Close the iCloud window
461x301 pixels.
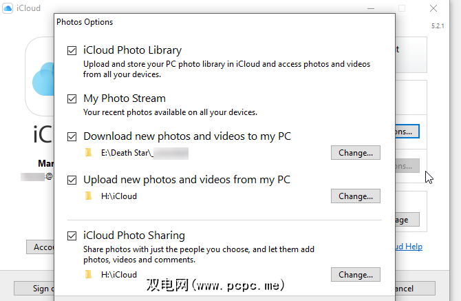pyautogui.click(x=433, y=9)
